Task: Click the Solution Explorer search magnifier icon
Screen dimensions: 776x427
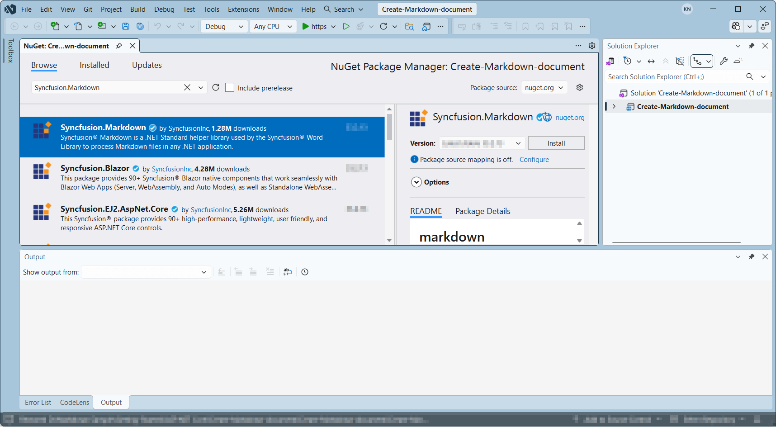Action: [750, 76]
